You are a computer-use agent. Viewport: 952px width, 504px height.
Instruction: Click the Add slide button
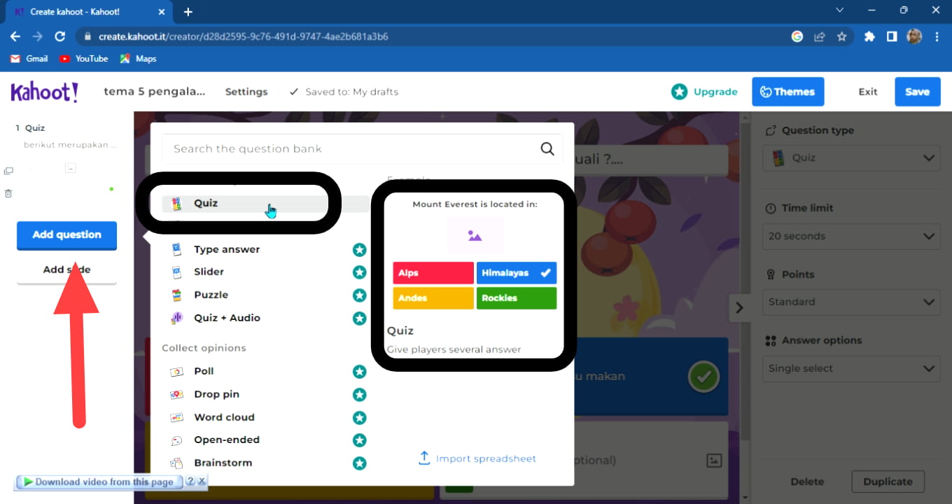point(66,269)
